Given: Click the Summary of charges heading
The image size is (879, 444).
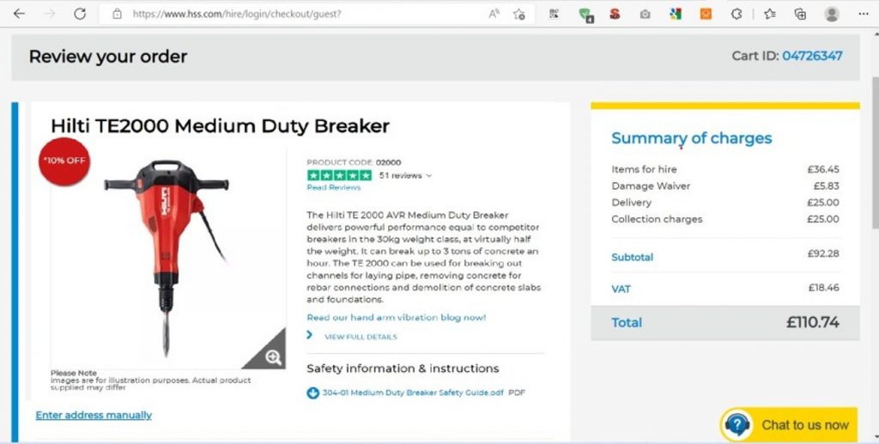Looking at the screenshot, I should 692,138.
